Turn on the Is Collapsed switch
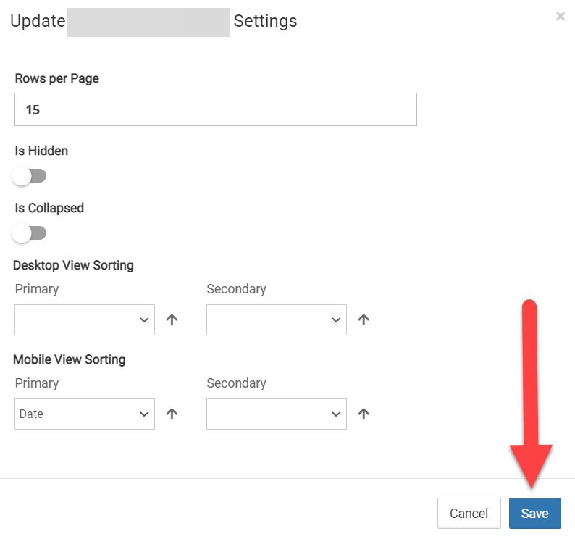 pyautogui.click(x=29, y=233)
